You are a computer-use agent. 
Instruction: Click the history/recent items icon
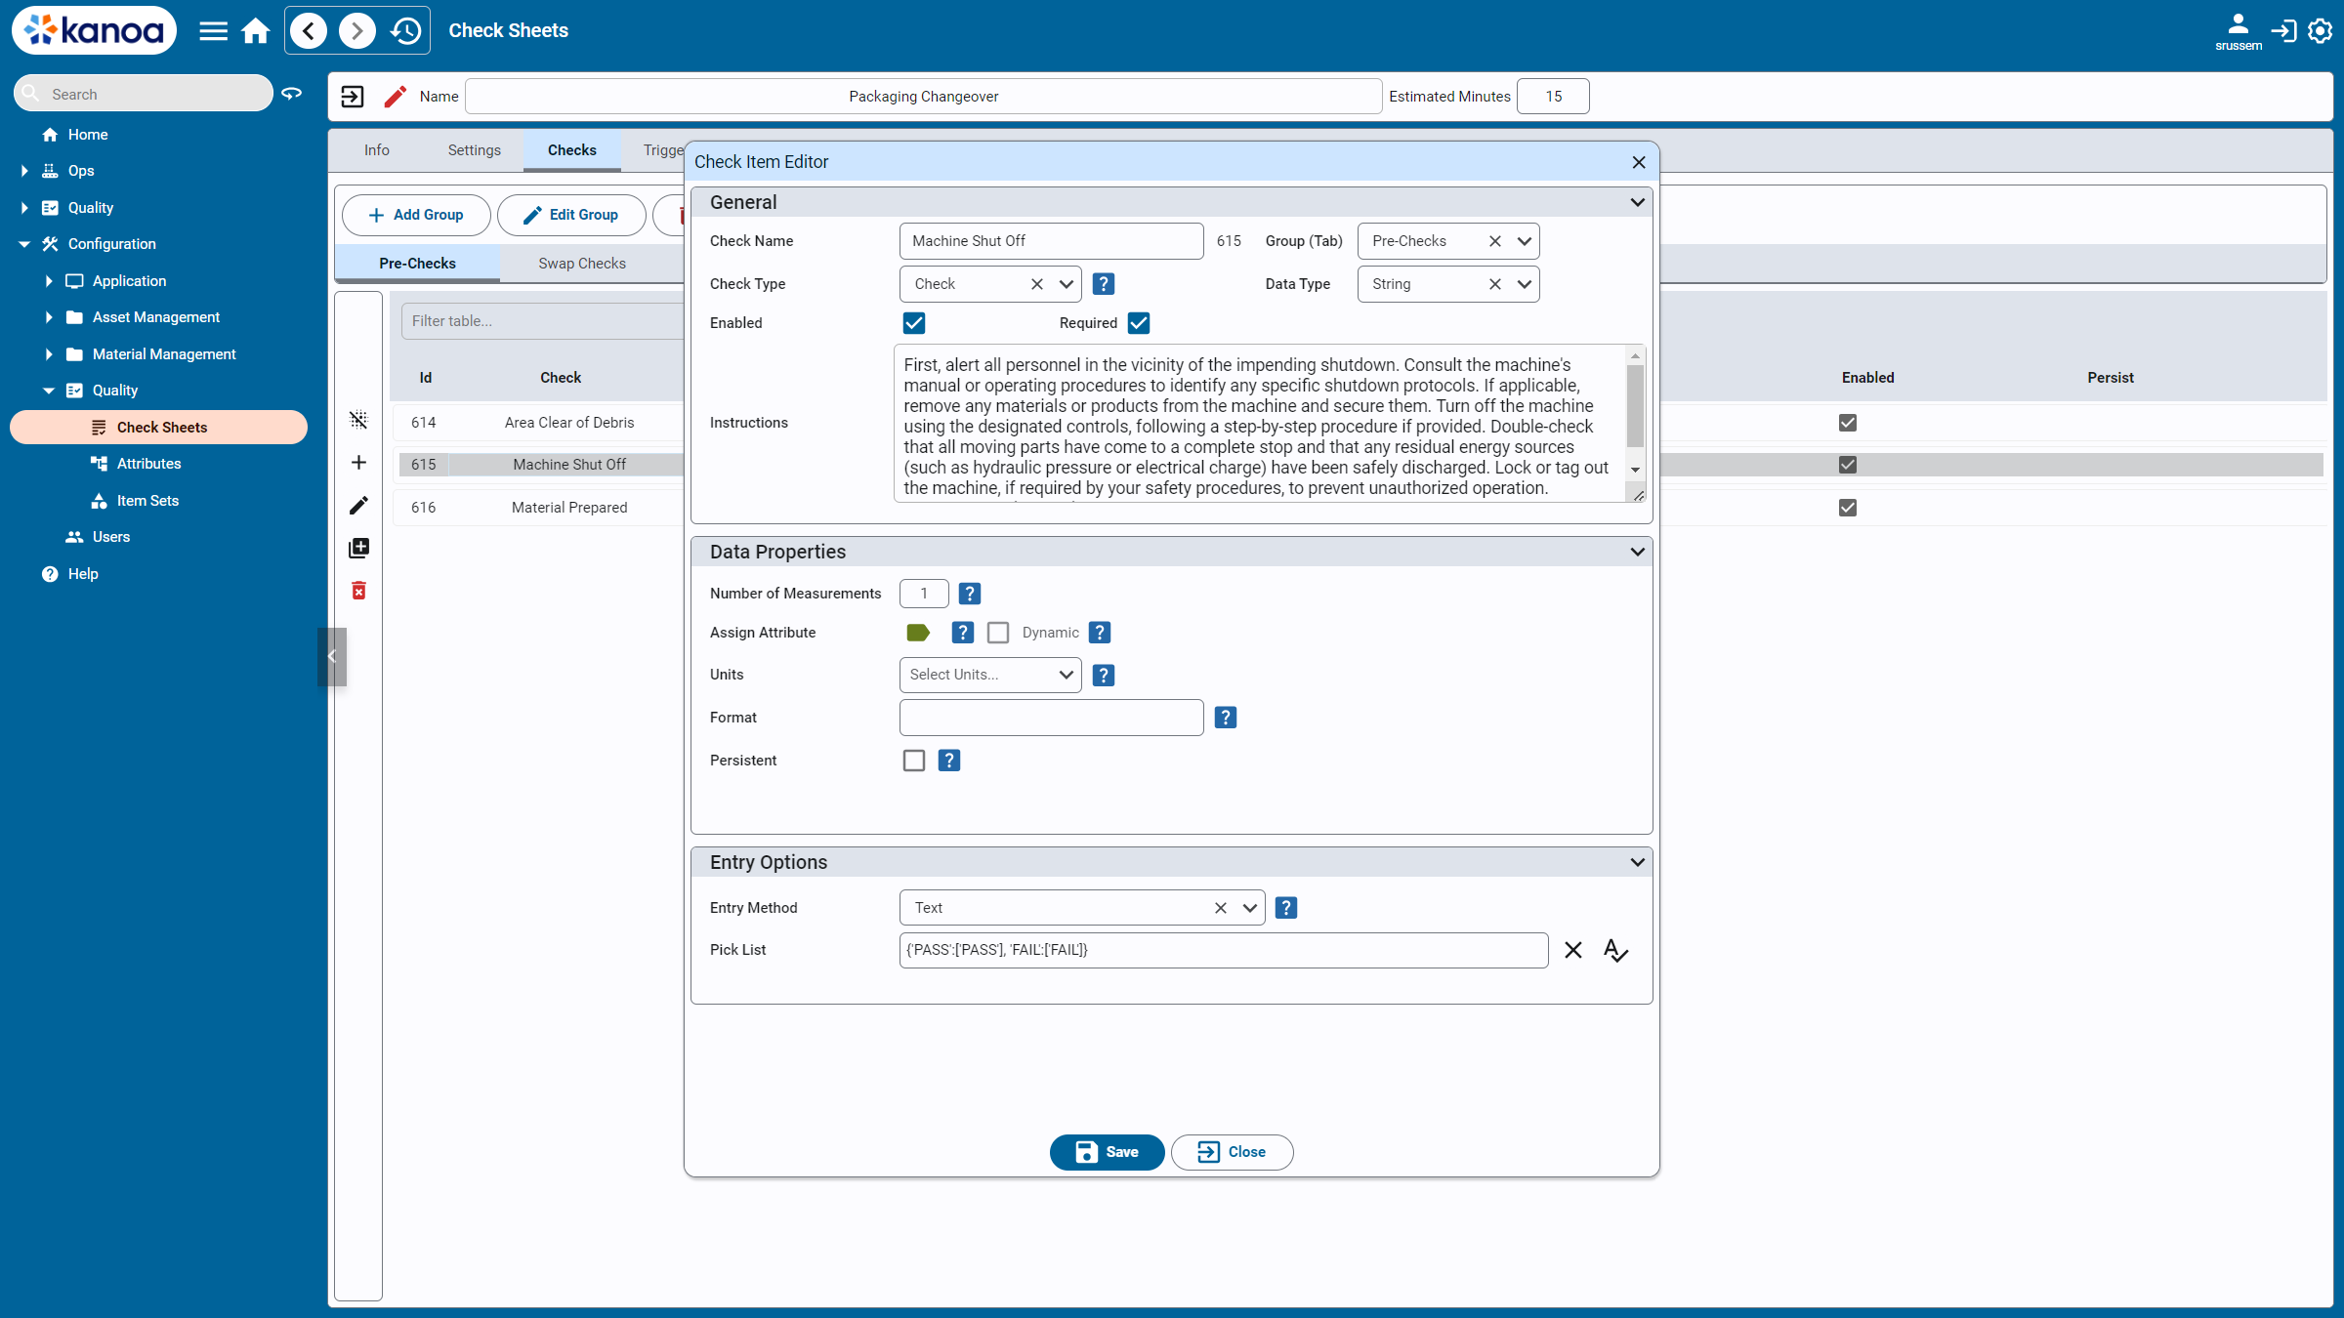coord(407,29)
